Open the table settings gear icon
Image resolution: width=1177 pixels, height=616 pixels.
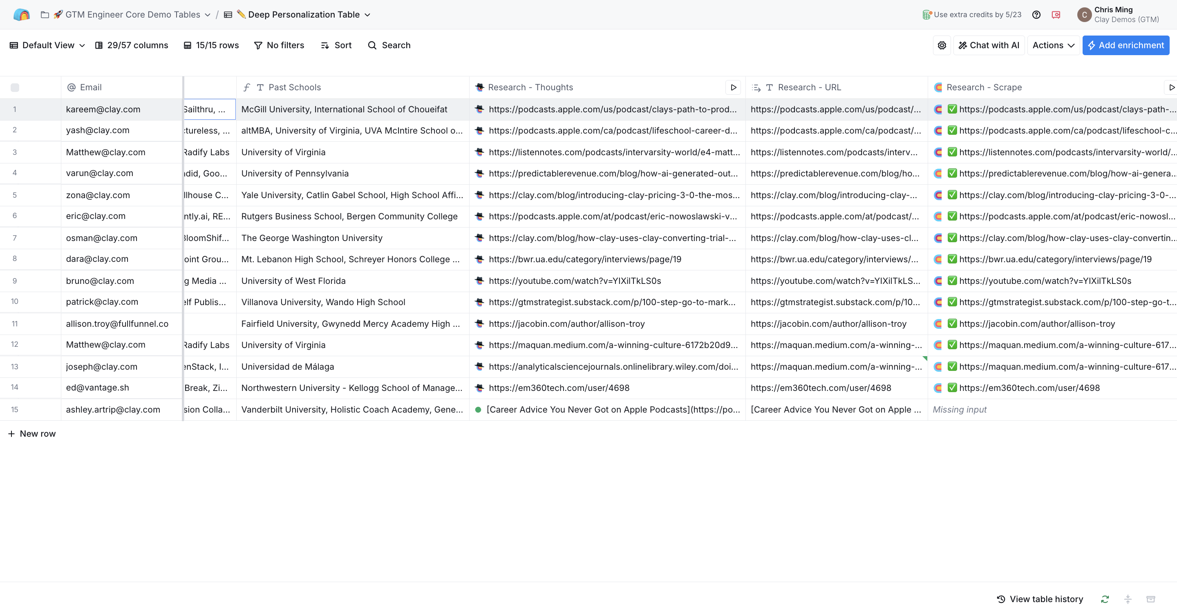(942, 45)
